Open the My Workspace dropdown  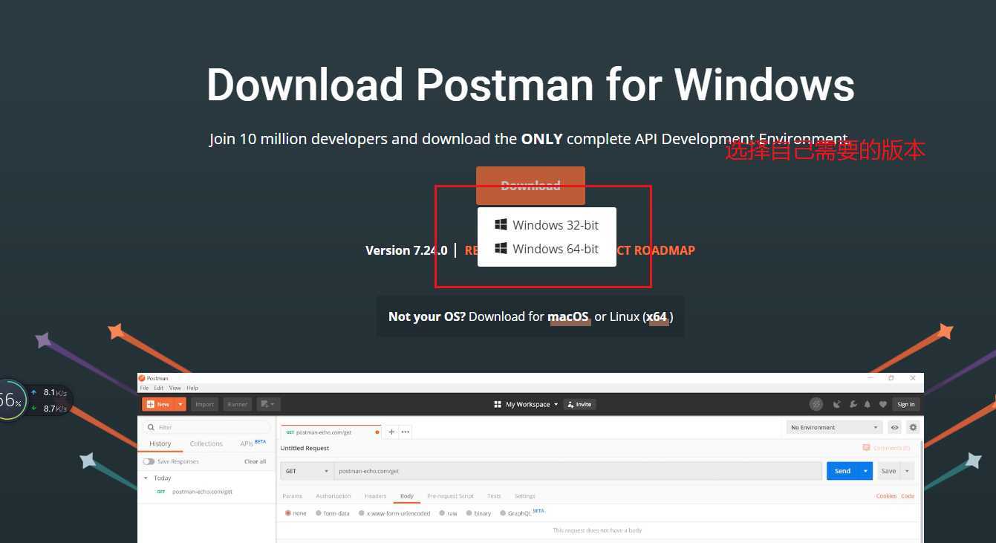click(532, 404)
